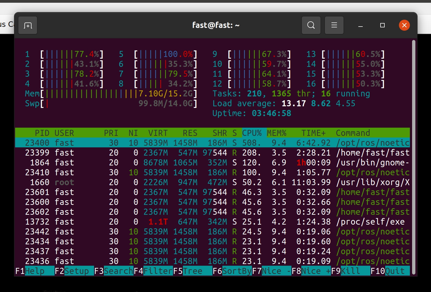Click F10 Quit in htop footer
This screenshot has width=431, height=292.
390,271
